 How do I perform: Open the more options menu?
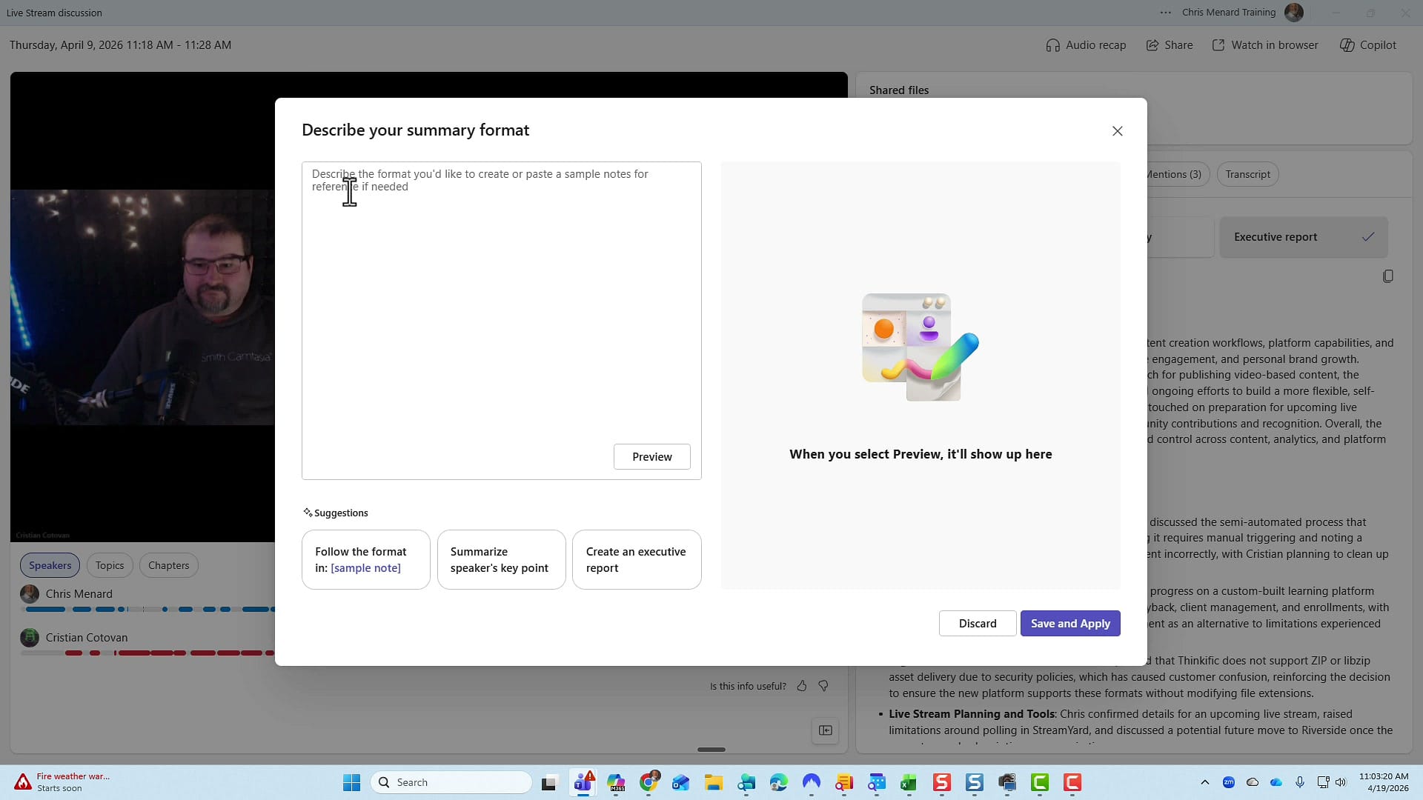point(1164,13)
